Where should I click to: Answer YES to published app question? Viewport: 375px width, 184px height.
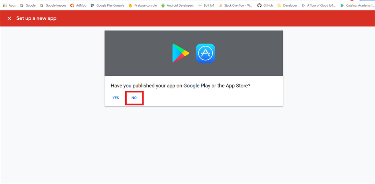tap(116, 98)
